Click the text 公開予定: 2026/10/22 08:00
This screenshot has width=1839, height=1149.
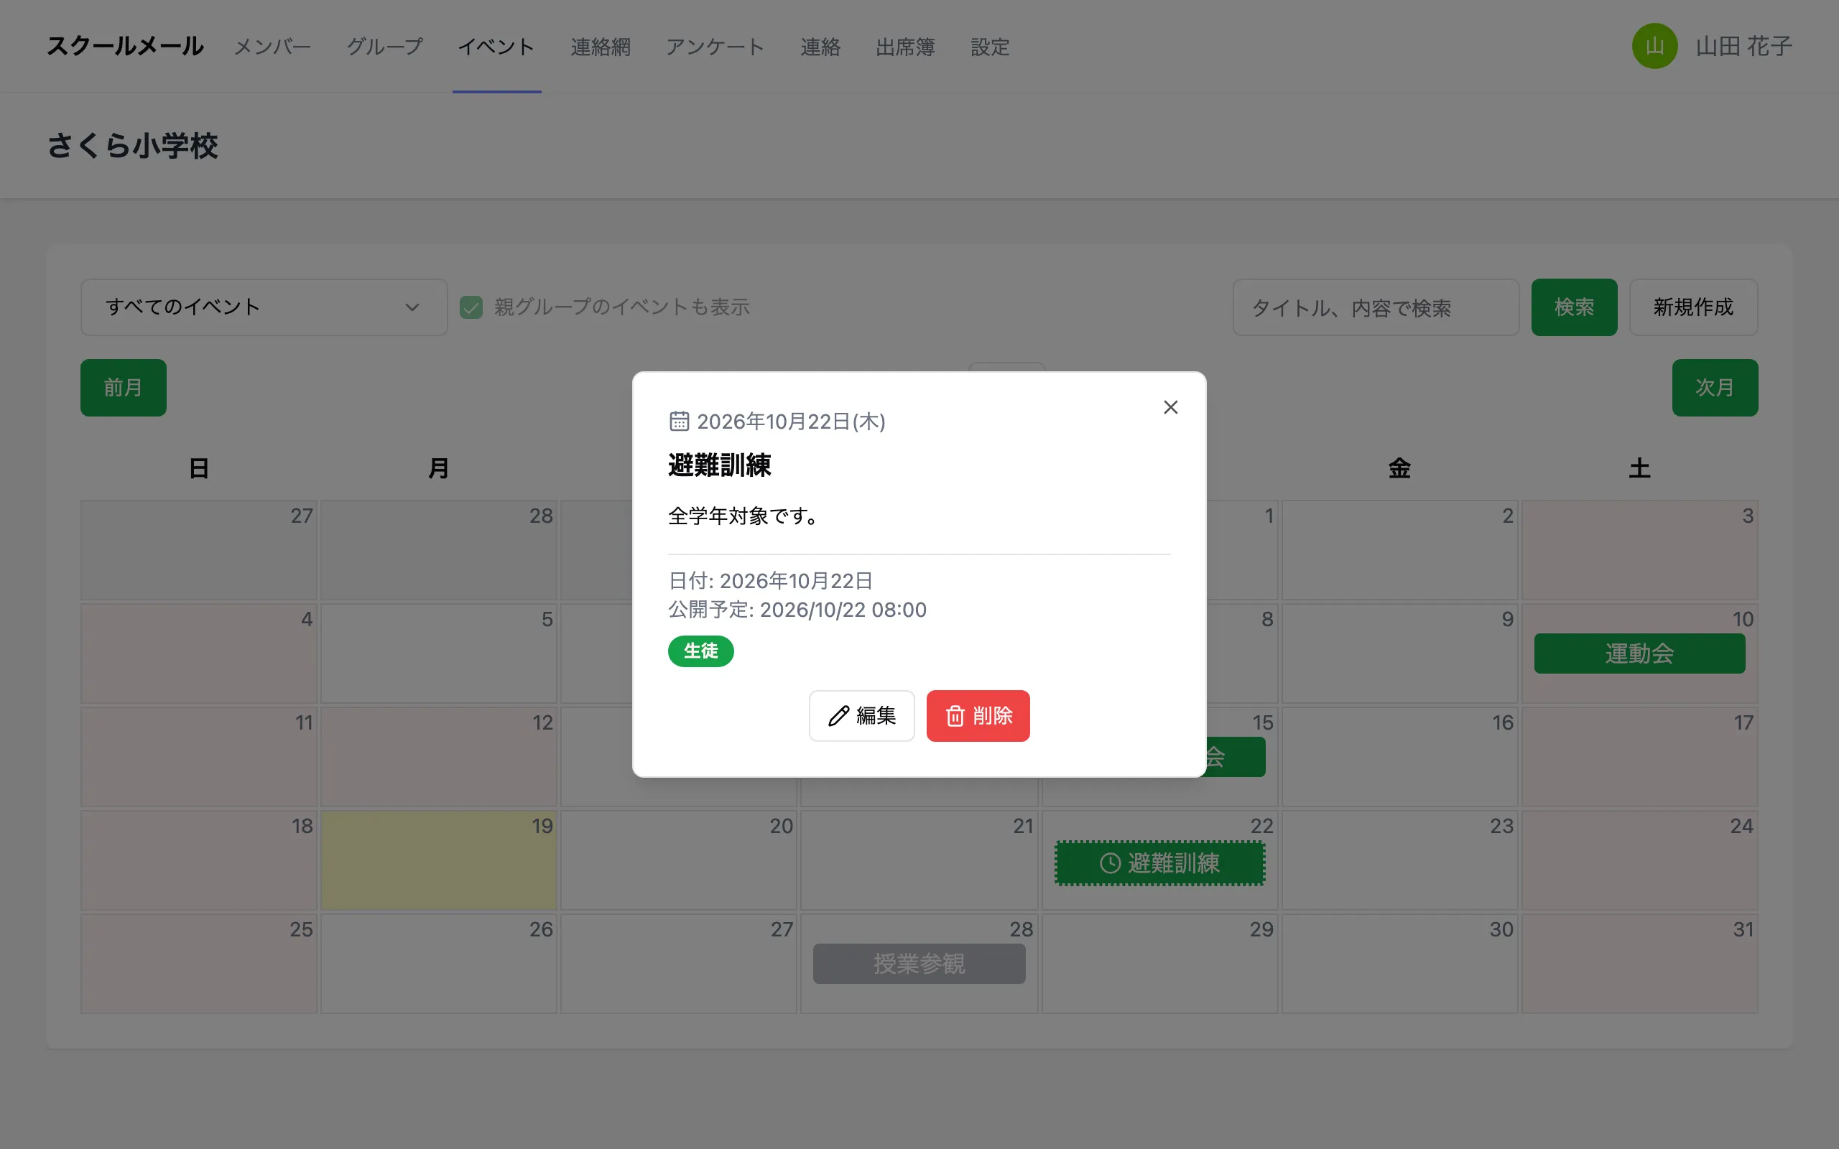[x=797, y=610]
